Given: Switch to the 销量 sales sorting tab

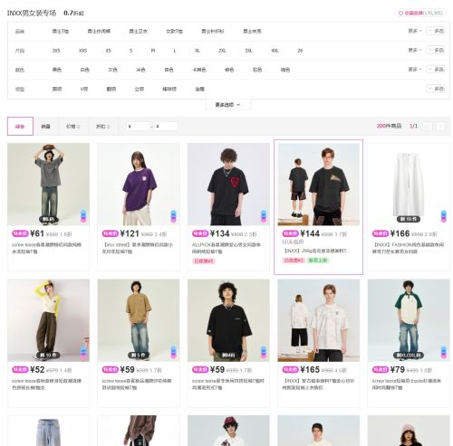Looking at the screenshot, I should tap(45, 127).
